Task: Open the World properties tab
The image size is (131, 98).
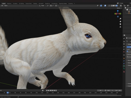Action: tap(124, 52)
